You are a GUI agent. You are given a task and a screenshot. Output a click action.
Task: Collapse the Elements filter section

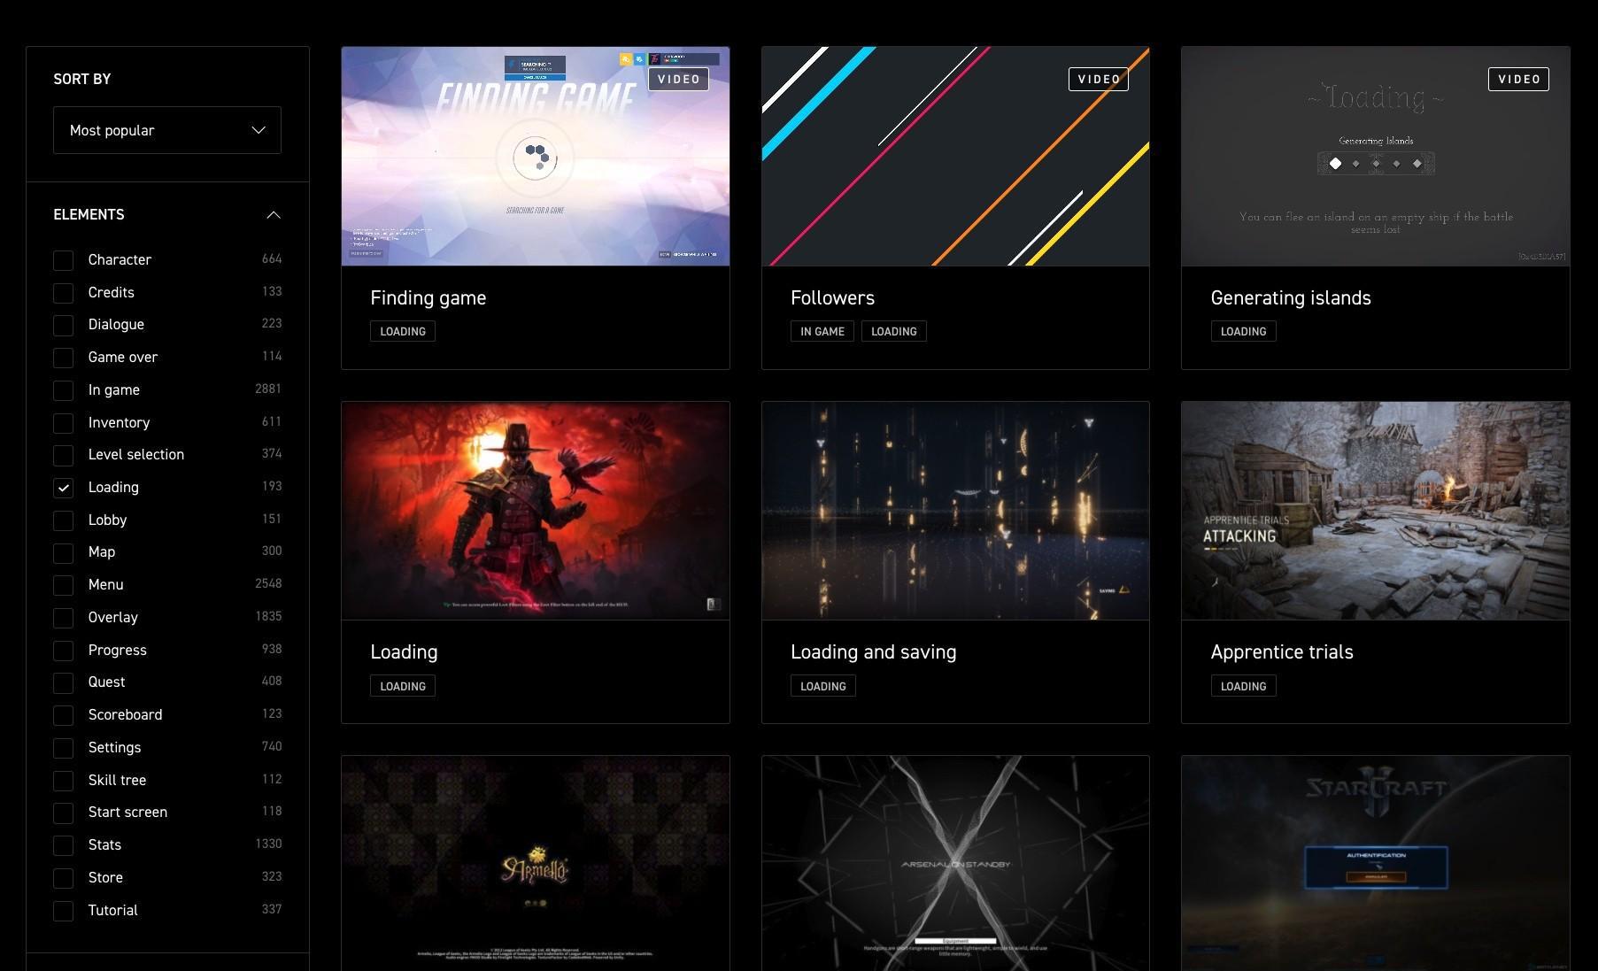(x=274, y=215)
